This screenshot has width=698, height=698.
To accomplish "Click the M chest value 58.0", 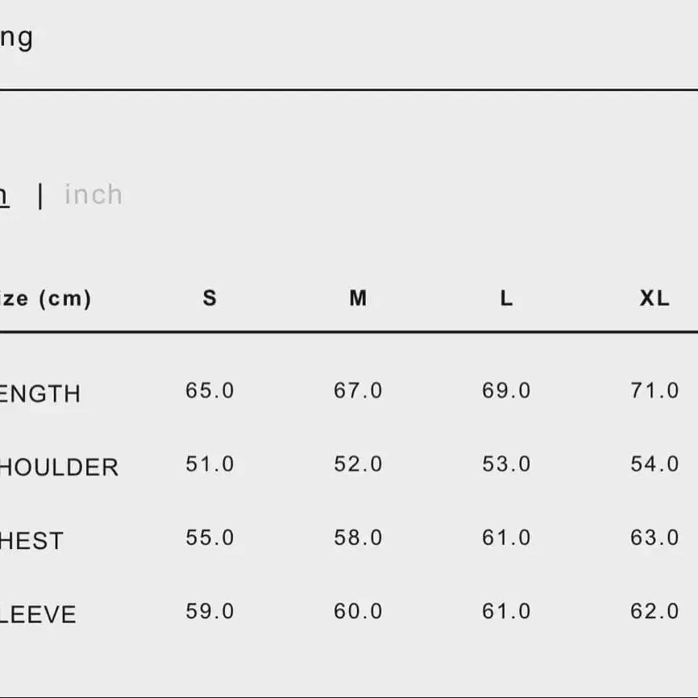I will 358,538.
